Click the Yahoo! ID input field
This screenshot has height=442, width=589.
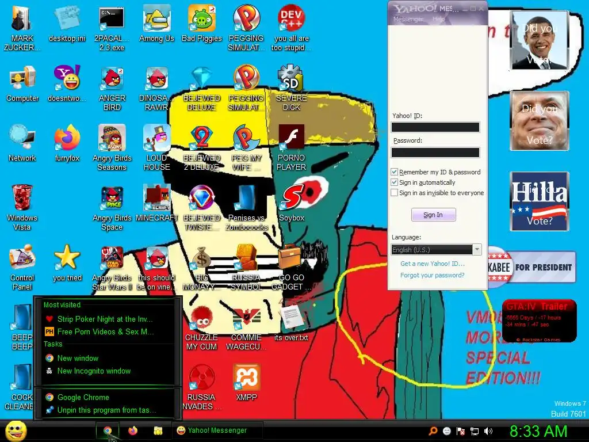[435, 127]
